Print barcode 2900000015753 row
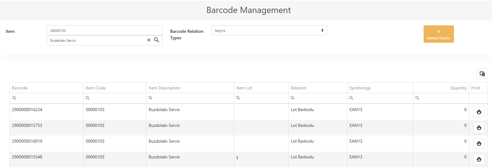Viewport: 492px width, 168px height. click(479, 128)
